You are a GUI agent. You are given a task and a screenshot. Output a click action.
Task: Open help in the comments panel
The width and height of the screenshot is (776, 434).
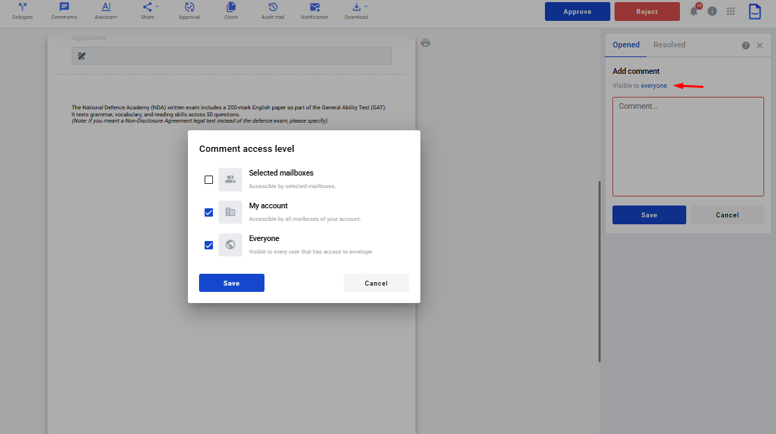pyautogui.click(x=746, y=45)
